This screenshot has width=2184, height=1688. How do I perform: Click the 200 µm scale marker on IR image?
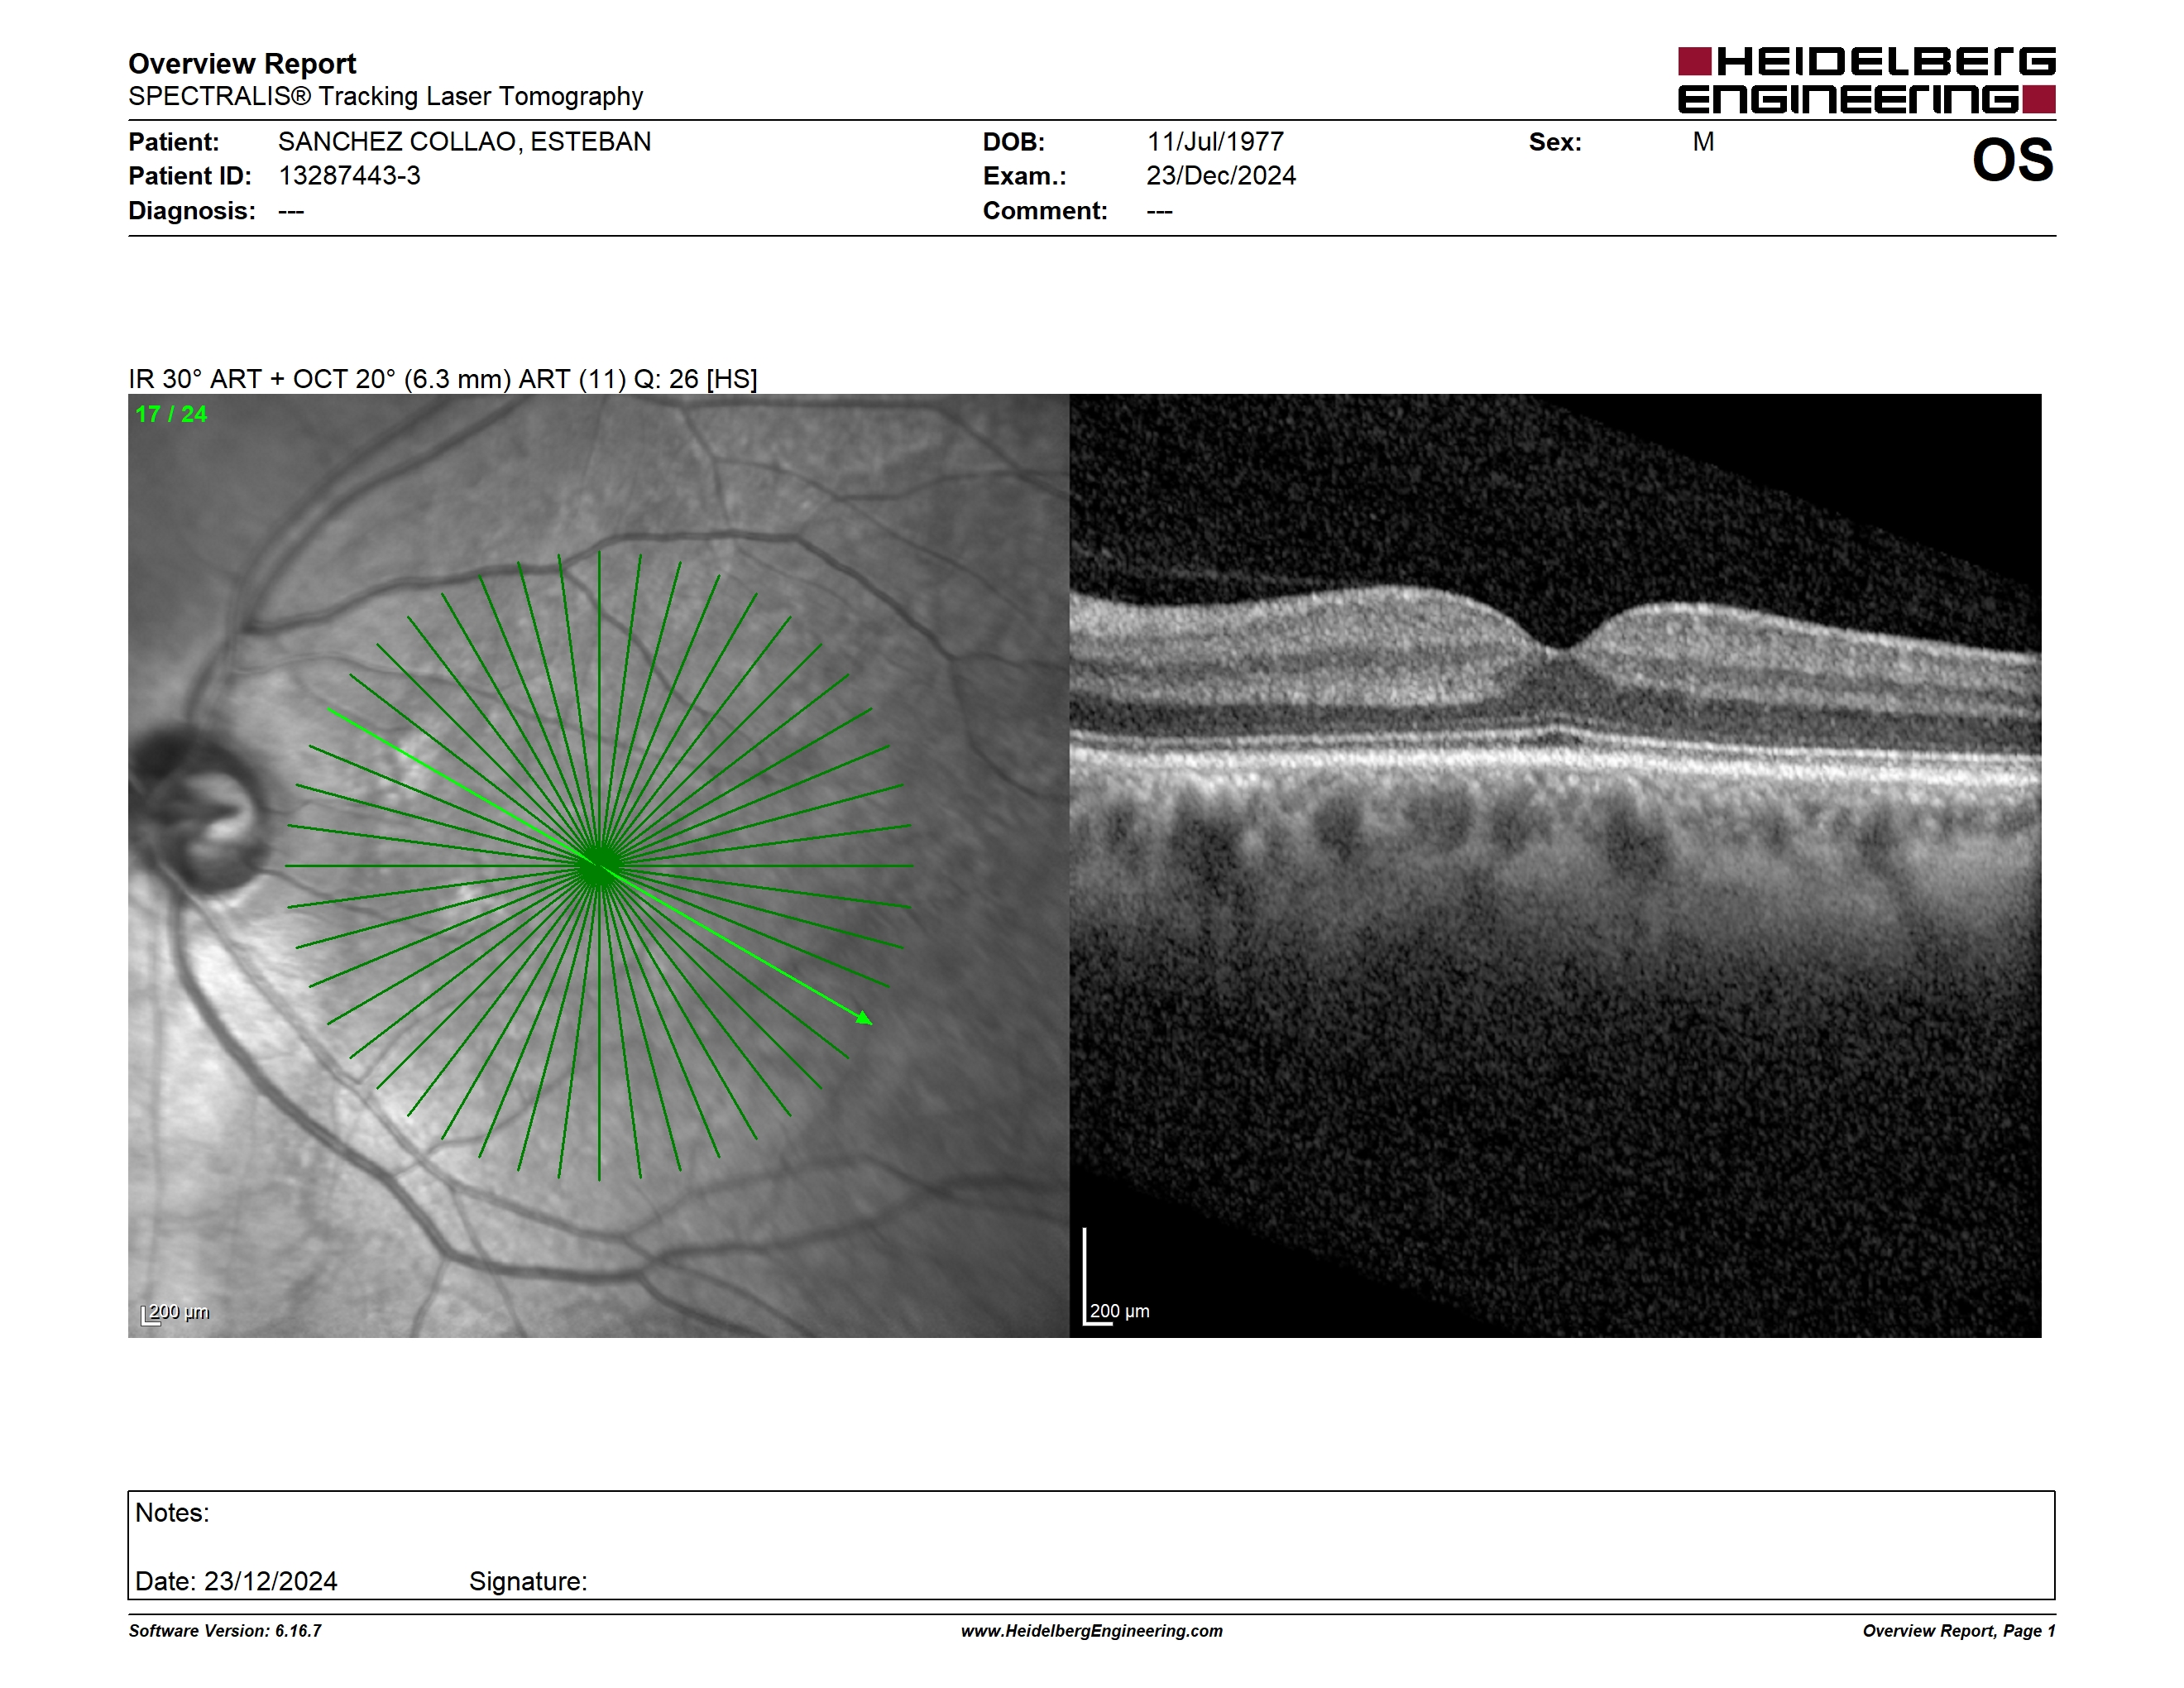point(174,1313)
